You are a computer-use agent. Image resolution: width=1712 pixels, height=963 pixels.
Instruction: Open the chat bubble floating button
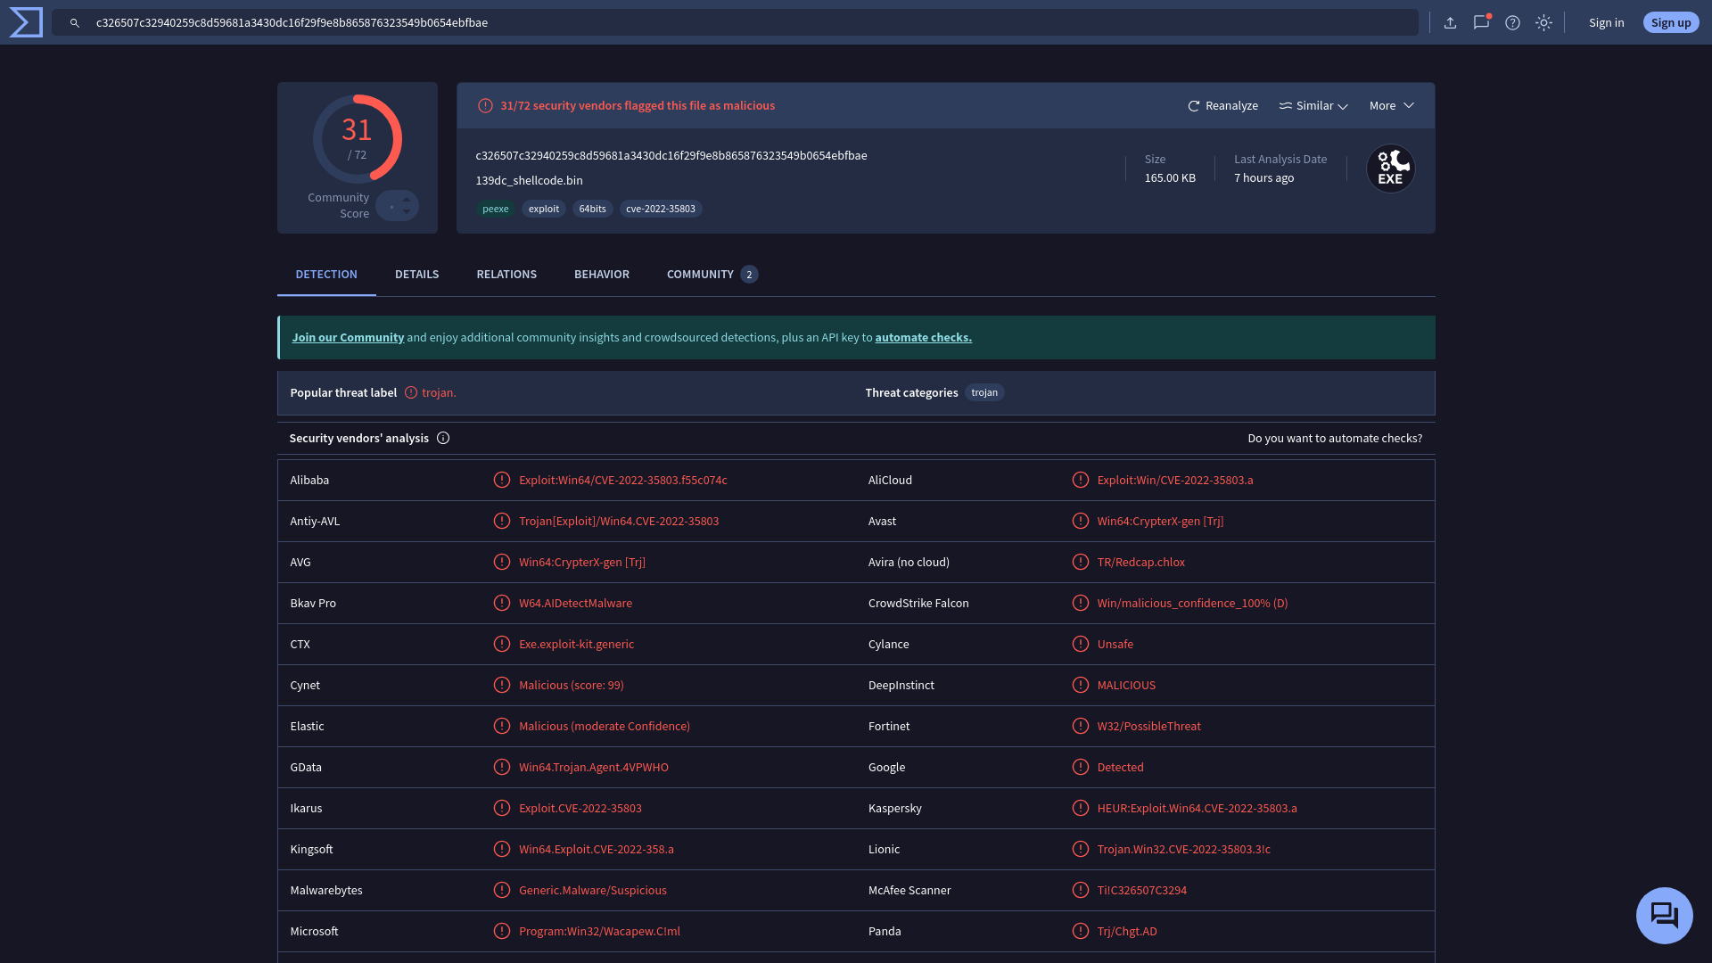[1665, 916]
